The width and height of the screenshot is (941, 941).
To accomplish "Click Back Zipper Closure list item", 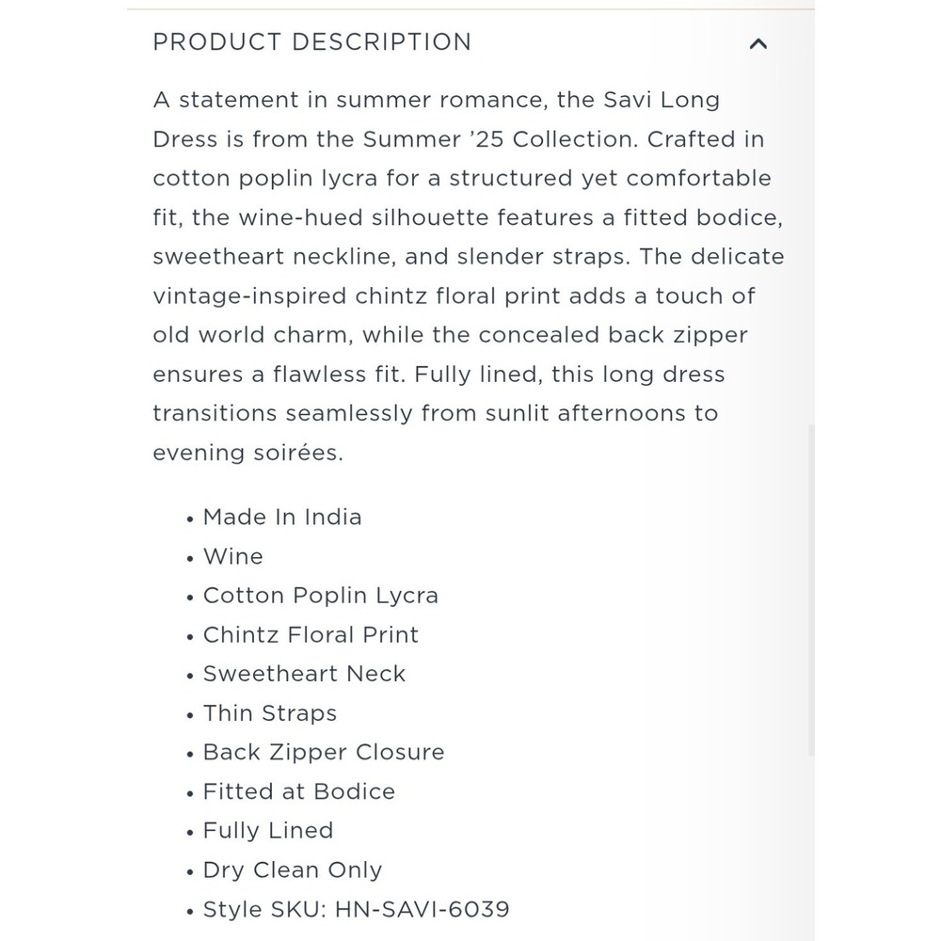I will click(x=324, y=753).
